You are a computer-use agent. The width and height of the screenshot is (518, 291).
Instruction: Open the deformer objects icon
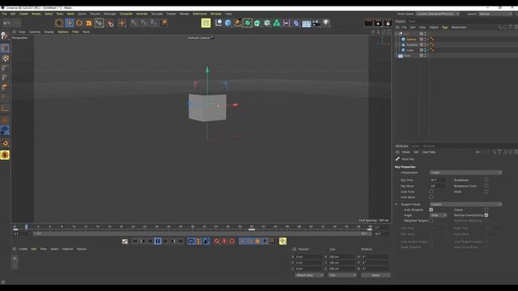296,23
